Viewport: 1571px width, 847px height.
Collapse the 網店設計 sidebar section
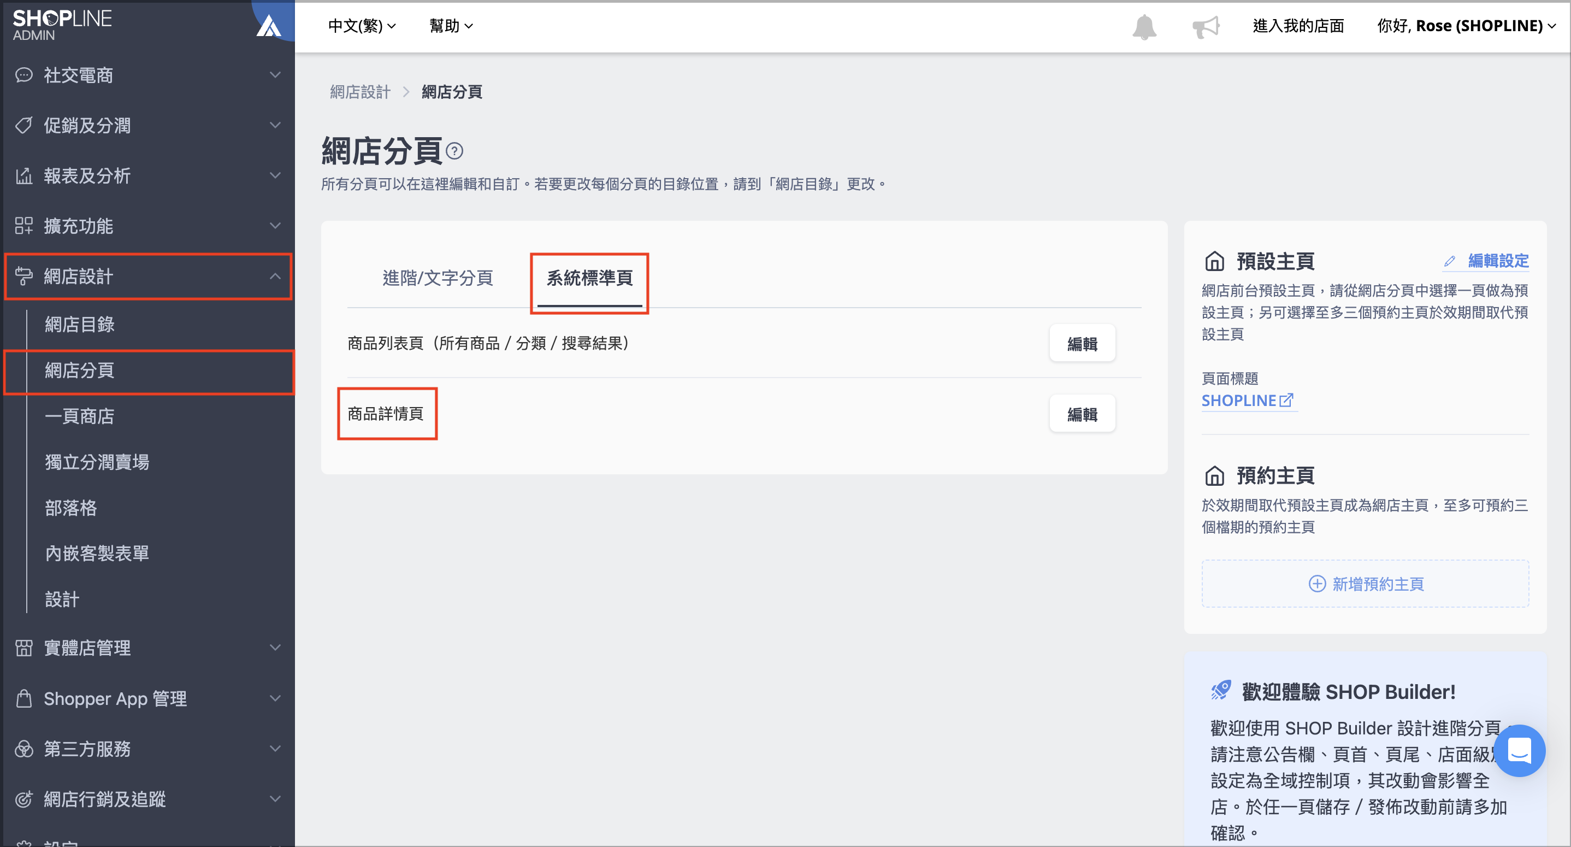click(x=147, y=277)
